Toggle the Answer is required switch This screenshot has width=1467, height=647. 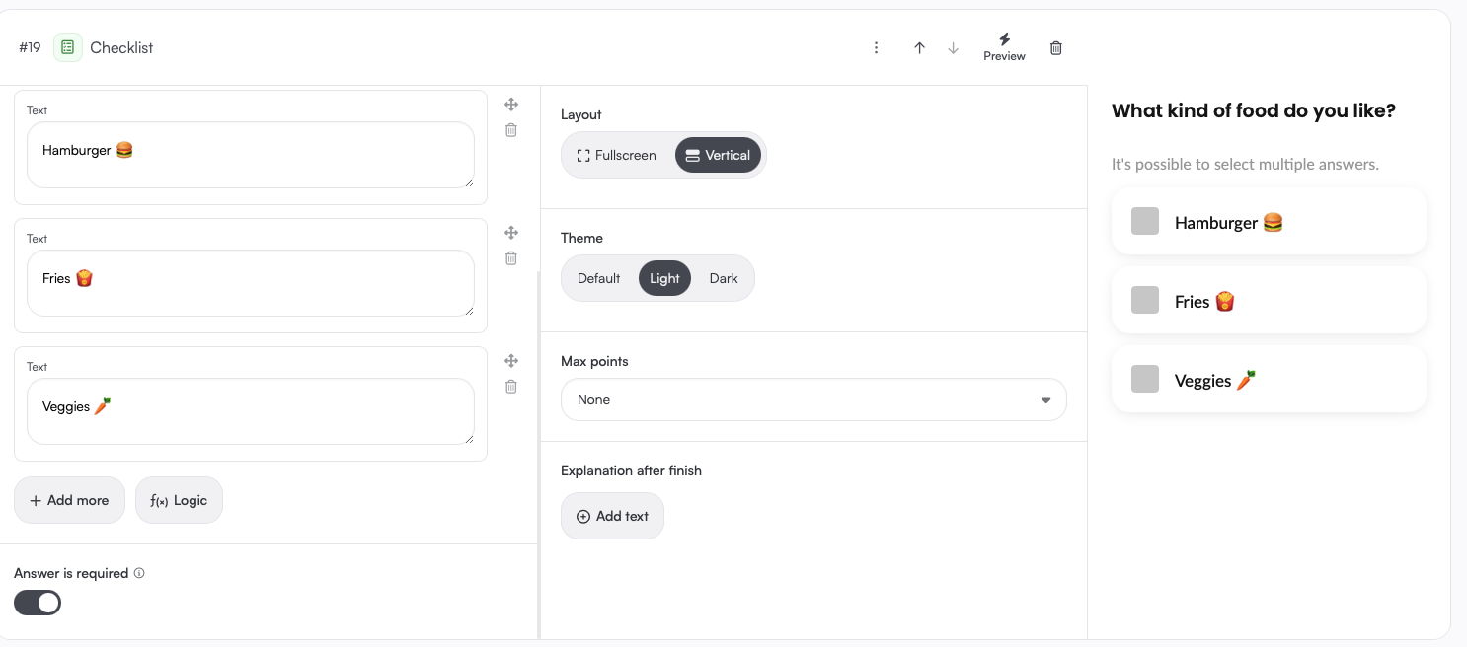tap(38, 603)
